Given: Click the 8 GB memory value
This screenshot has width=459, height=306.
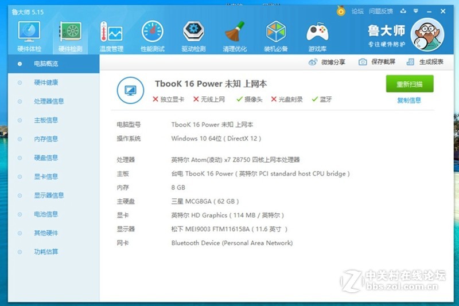Looking at the screenshot, I should pyautogui.click(x=178, y=187).
